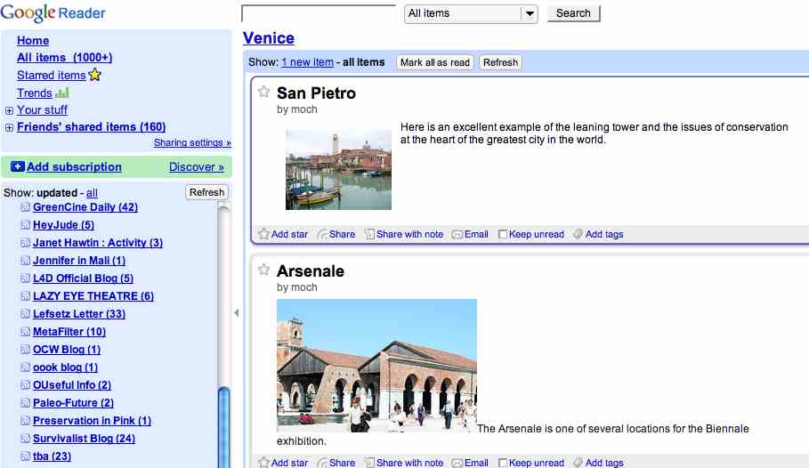The width and height of the screenshot is (809, 468).
Task: Check Keep unread on Arsenale item
Action: point(503,463)
